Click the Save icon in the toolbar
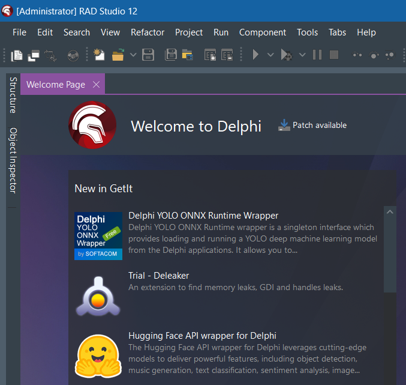This screenshot has height=385, width=406. [148, 55]
